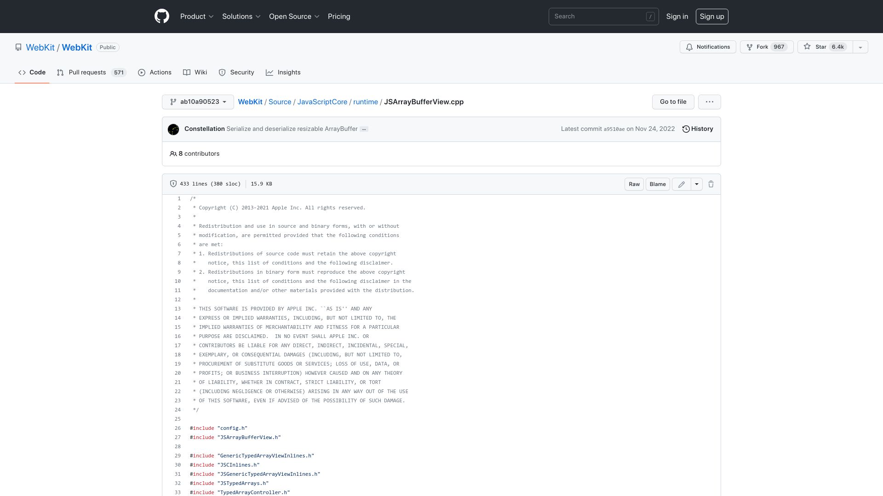View the Raw file contents
This screenshot has width=883, height=496.
click(634, 184)
